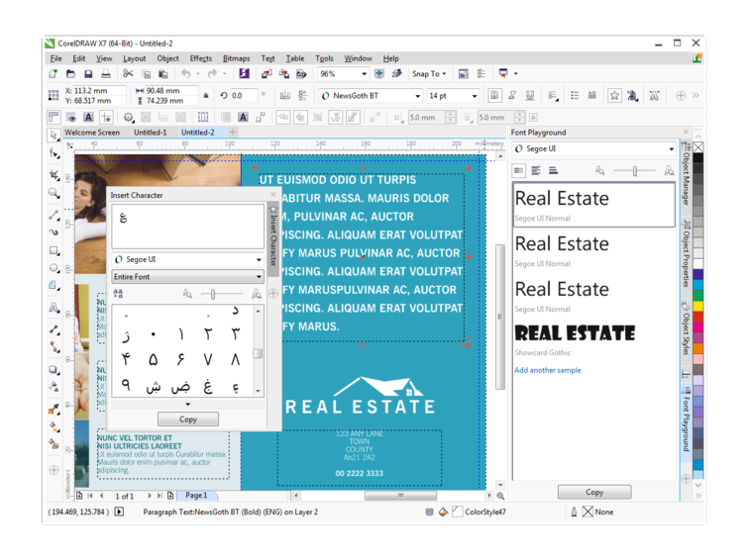Image resolution: width=748 pixels, height=560 pixels.
Task: Open the Snap To dropdown
Action: pyautogui.click(x=429, y=74)
